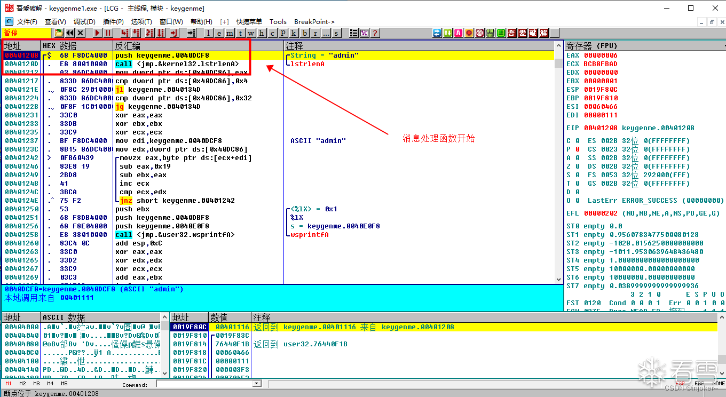Open CPU window with 'c' button
726x397 pixels.
pyautogui.click(x=272, y=33)
